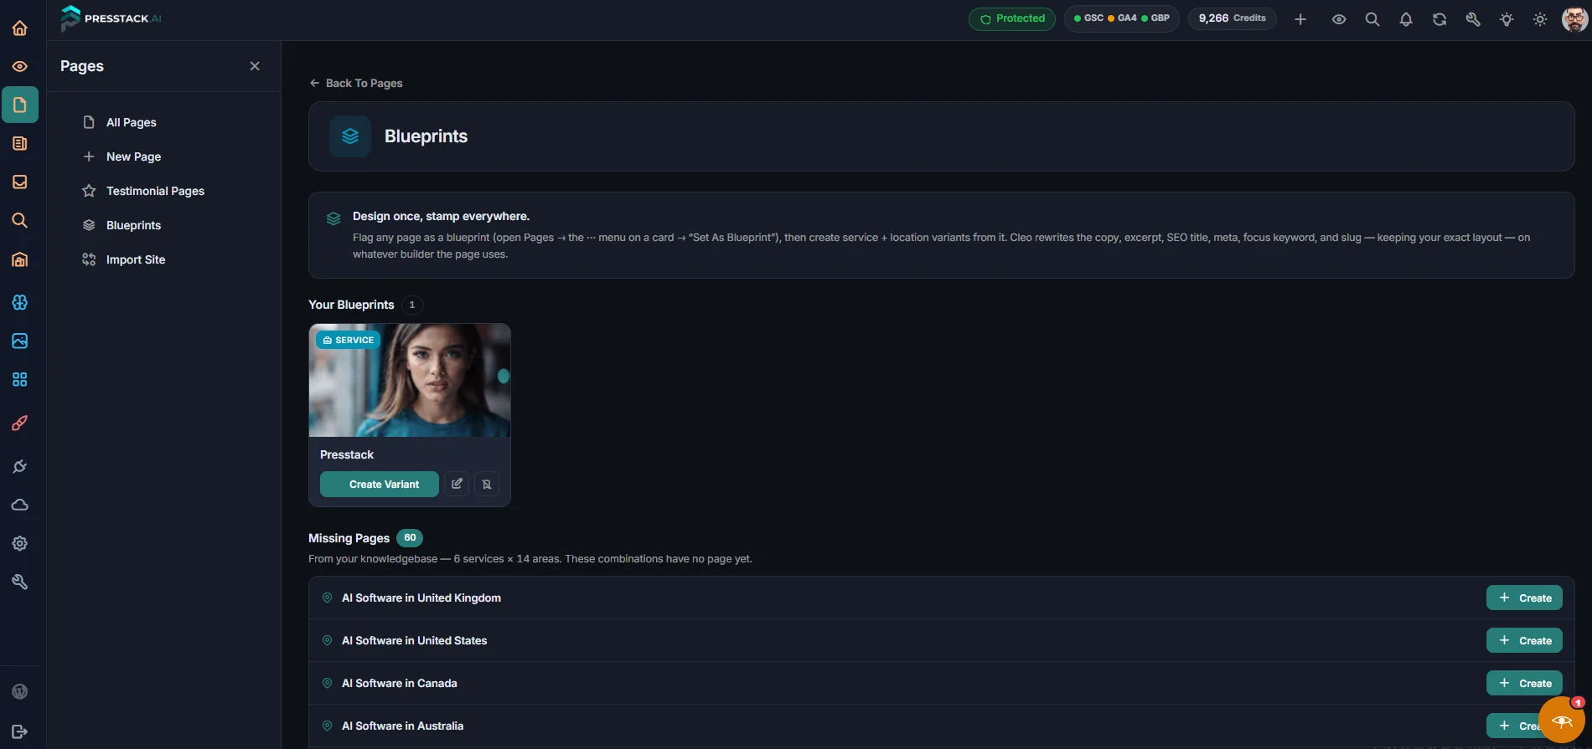The height and width of the screenshot is (749, 1592).
Task: Click Create Variant on the Presstack blueprint
Action: pyautogui.click(x=380, y=484)
